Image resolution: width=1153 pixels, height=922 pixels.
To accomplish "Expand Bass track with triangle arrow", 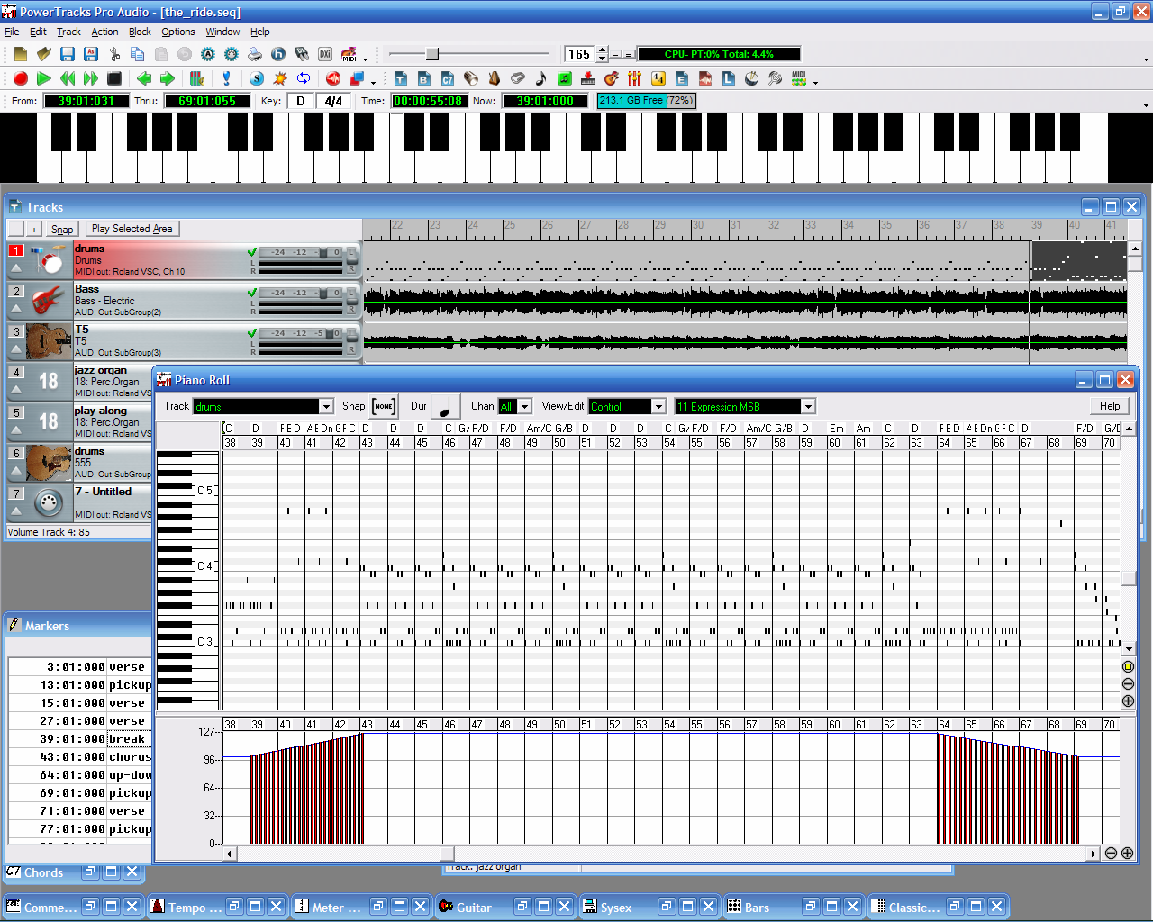I will pos(16,308).
